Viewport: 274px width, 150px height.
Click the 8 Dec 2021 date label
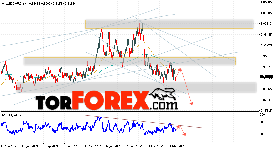point(72,146)
